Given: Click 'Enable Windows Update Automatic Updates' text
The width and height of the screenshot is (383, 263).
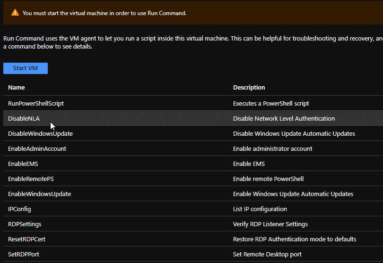Looking at the screenshot, I should [293, 194].
